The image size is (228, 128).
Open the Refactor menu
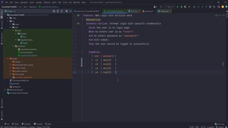click(x=47, y=2)
